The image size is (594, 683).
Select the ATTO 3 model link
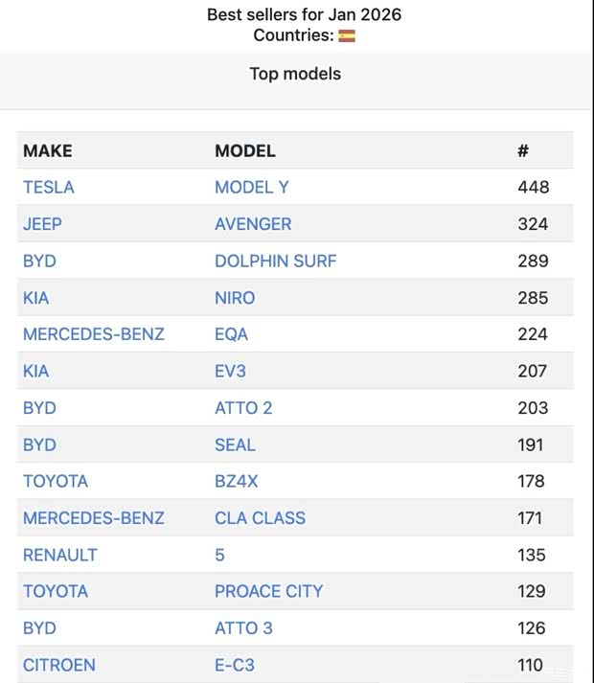pyautogui.click(x=243, y=628)
